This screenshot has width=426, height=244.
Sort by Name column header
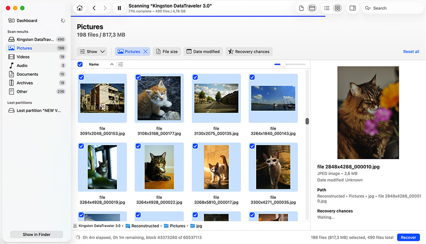point(94,64)
